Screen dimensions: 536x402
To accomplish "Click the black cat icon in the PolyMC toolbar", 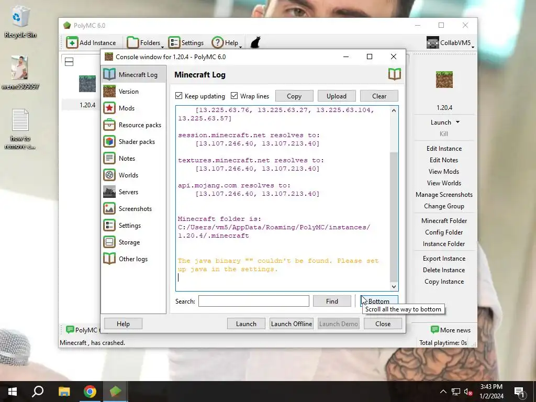I will click(x=255, y=43).
